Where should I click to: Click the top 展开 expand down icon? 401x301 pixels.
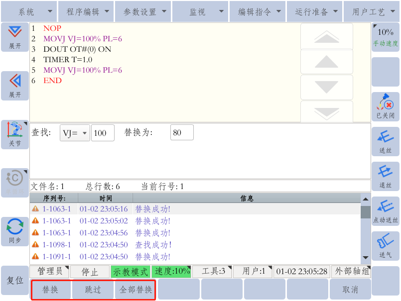pos(15,37)
